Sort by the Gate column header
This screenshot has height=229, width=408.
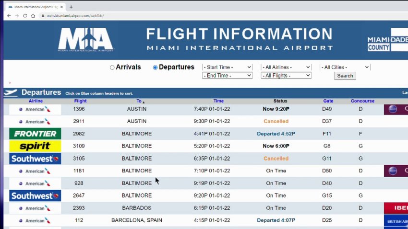tap(328, 101)
